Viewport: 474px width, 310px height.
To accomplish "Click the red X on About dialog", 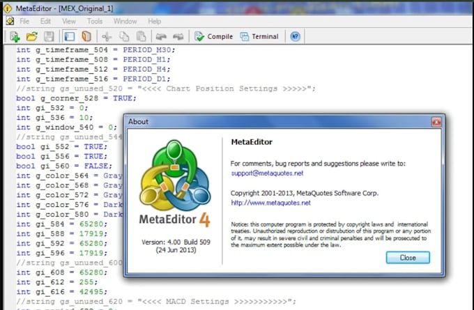I will 436,122.
